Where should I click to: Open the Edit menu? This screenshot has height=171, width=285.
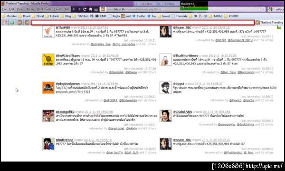click(x=11, y=9)
